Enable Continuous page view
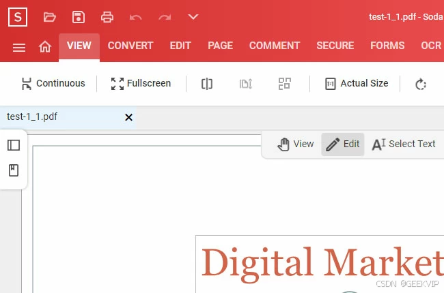 [53, 83]
